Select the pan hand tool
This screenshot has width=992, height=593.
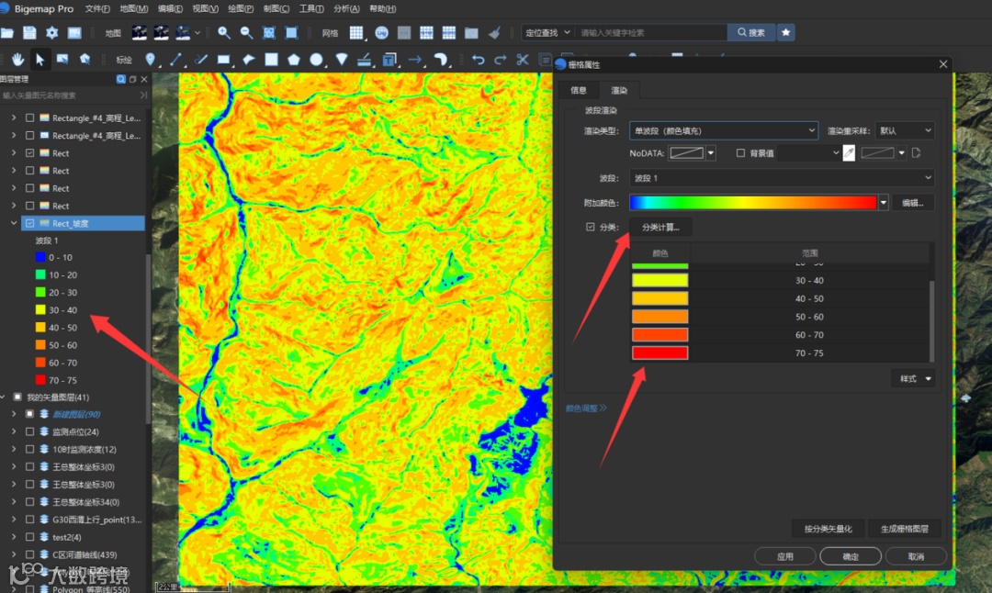pyautogui.click(x=17, y=60)
